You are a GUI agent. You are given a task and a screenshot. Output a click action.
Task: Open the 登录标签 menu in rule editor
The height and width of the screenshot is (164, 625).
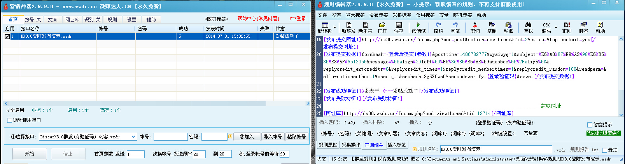(x=355, y=15)
